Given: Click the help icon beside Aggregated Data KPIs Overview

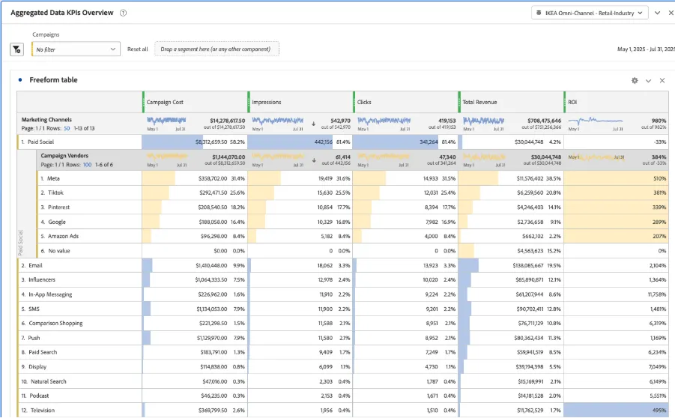Looking at the screenshot, I should (123, 13).
